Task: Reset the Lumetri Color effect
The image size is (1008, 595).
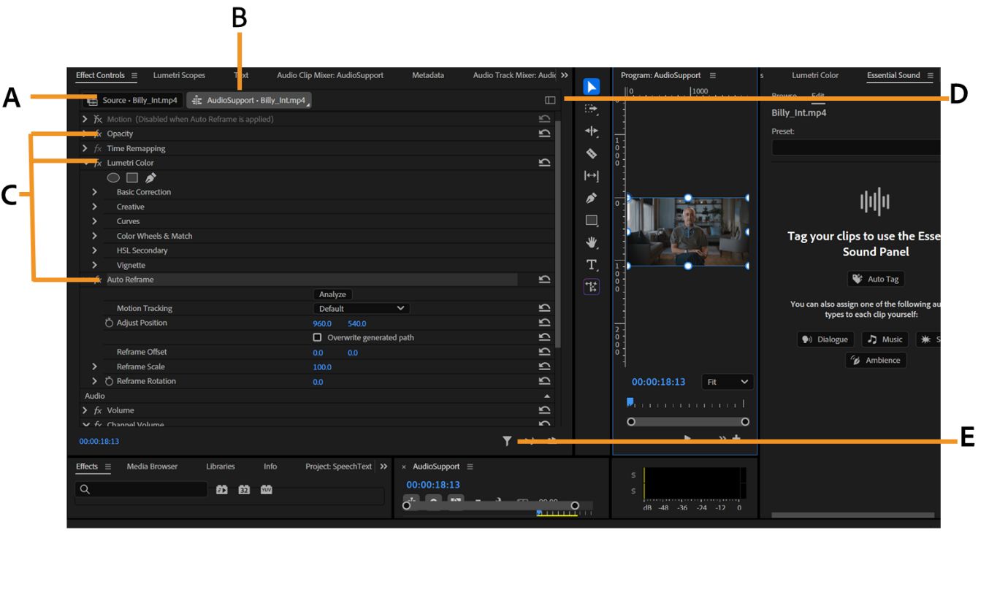Action: (544, 163)
